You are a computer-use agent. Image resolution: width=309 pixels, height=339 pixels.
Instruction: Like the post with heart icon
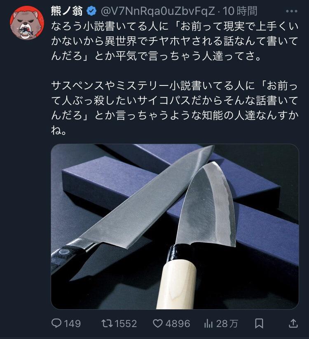158,323
